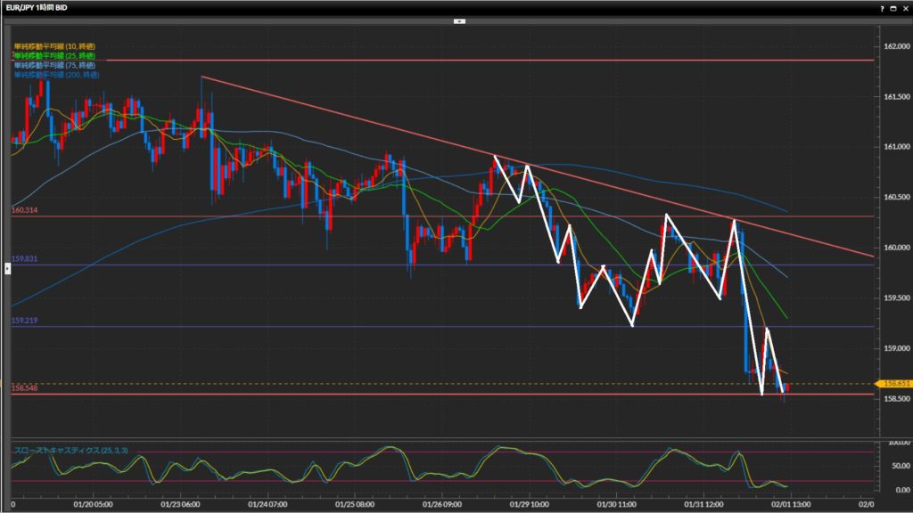Select the SMA (200) indicator label
Image resolution: width=913 pixels, height=513 pixels.
coord(55,75)
